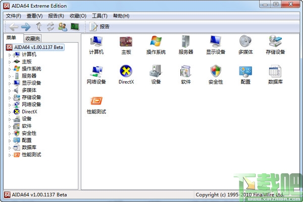Open the 收藏(O) menu

(78, 16)
